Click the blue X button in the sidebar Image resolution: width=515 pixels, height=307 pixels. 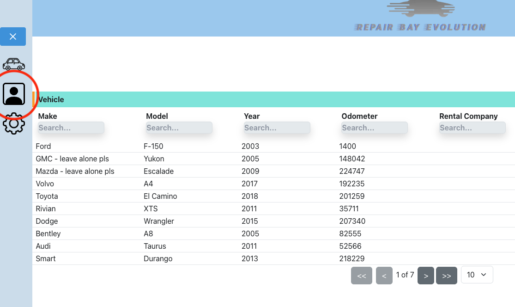tap(13, 37)
